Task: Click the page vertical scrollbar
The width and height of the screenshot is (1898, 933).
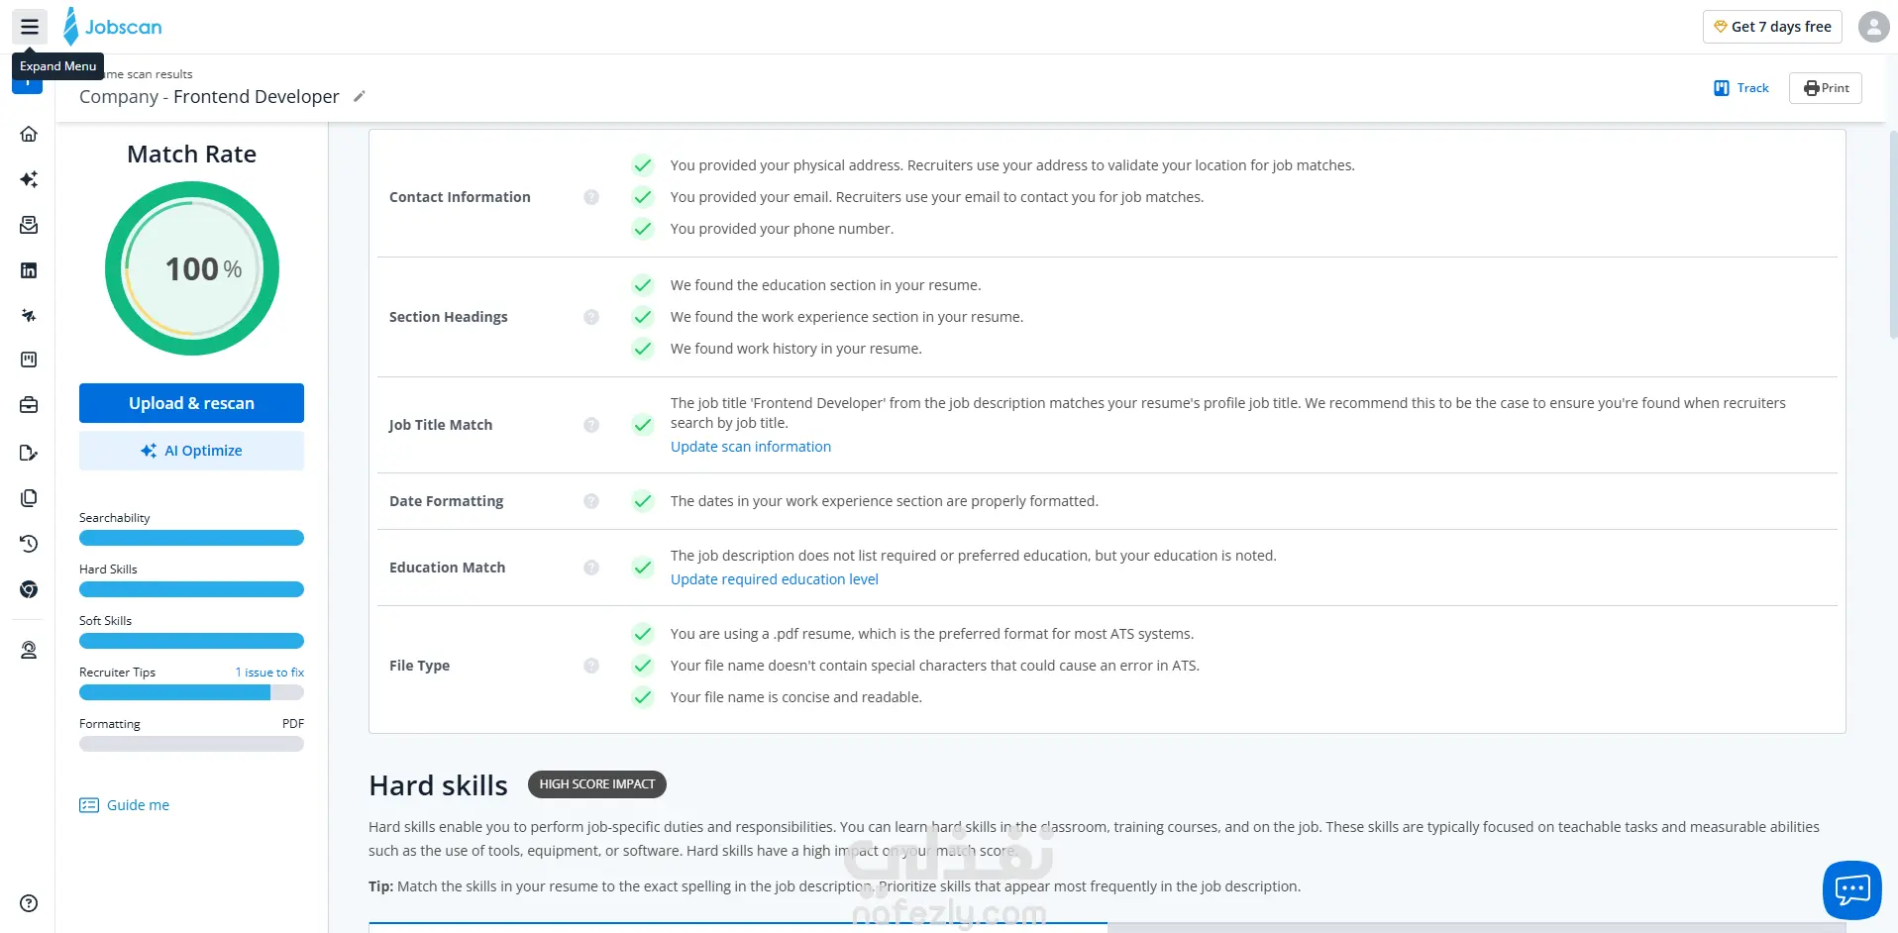Action: click(1892, 233)
